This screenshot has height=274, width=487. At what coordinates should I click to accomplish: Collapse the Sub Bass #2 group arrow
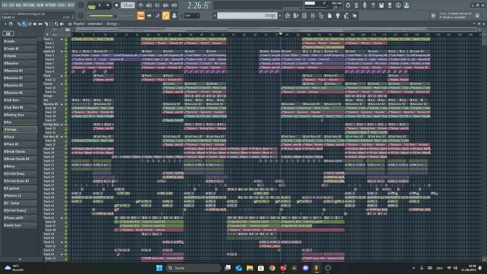(x=62, y=137)
